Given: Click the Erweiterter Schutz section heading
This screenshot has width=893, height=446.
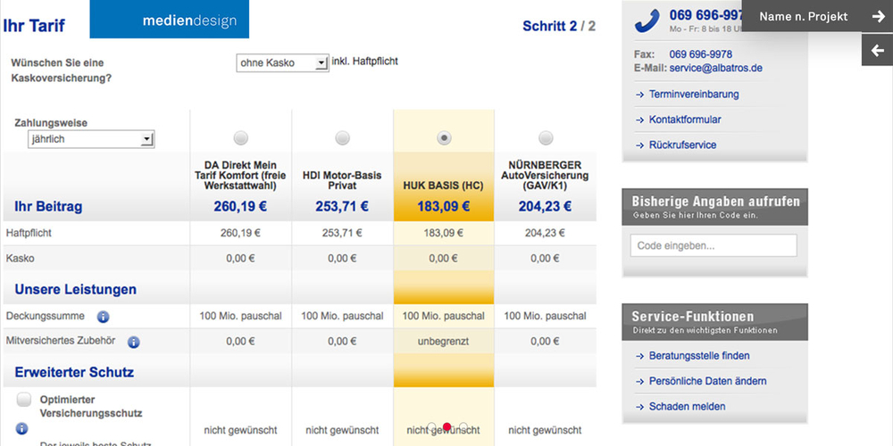Looking at the screenshot, I should click(x=74, y=373).
